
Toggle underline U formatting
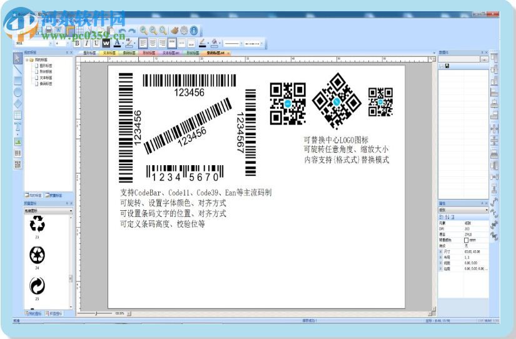coord(96,43)
